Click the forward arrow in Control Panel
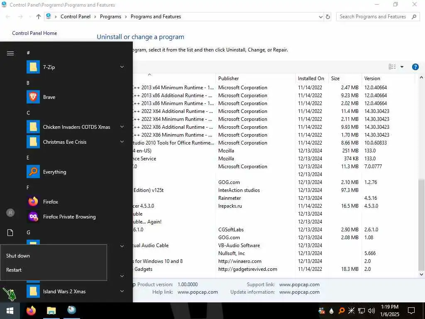425x319 pixels. point(20,17)
